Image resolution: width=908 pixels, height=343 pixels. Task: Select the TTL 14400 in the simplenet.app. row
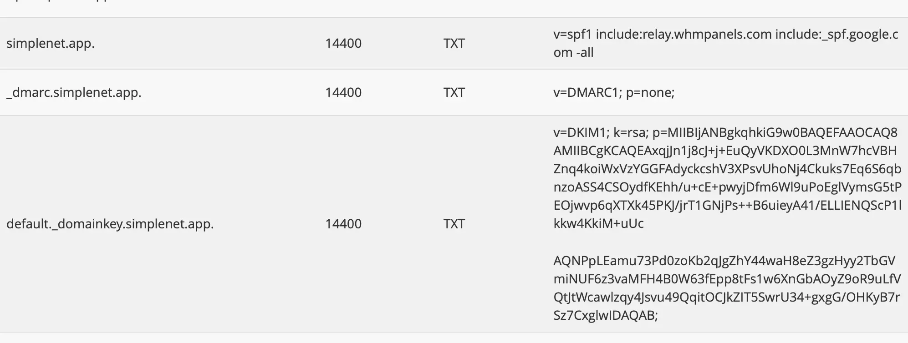tap(343, 44)
